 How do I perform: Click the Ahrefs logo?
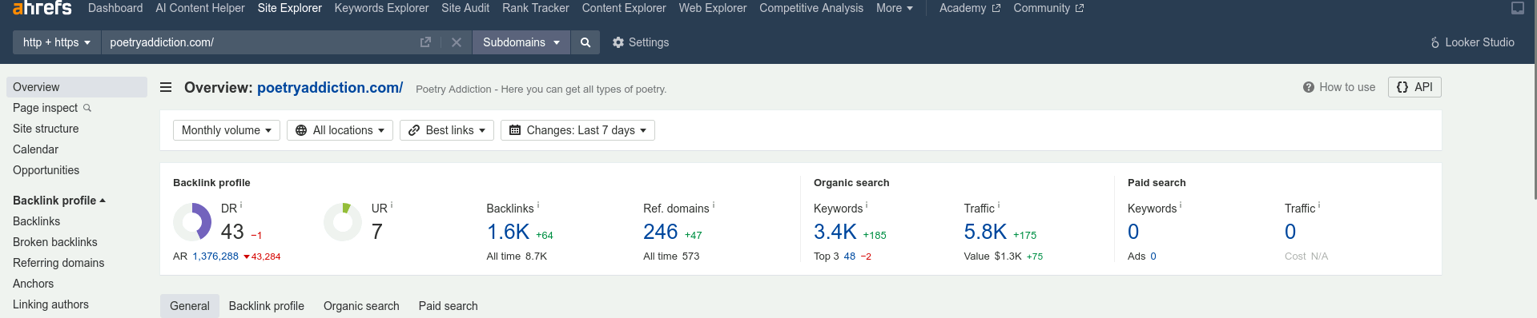click(x=42, y=7)
